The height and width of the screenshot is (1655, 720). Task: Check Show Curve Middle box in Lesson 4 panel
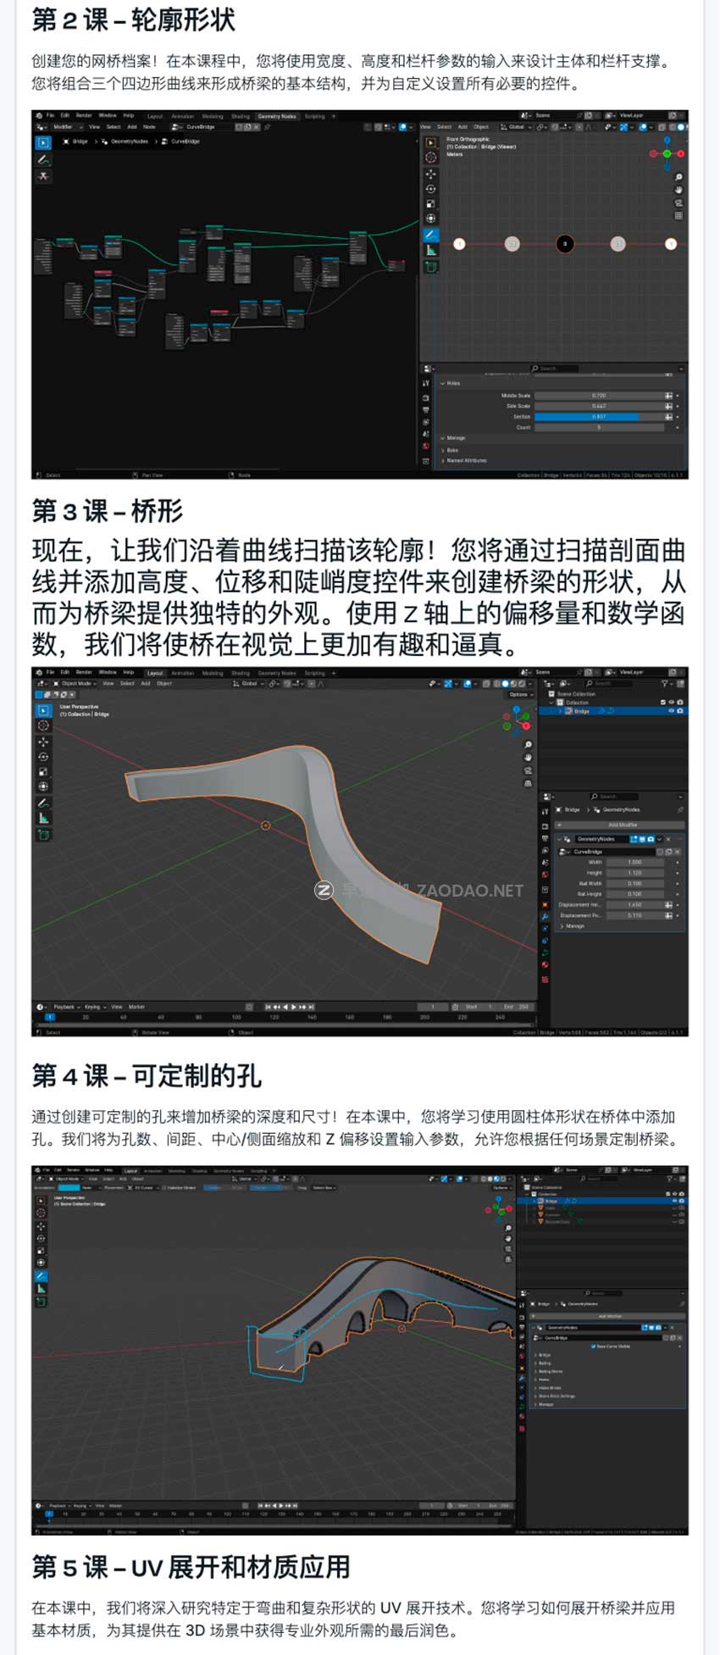tap(593, 1346)
